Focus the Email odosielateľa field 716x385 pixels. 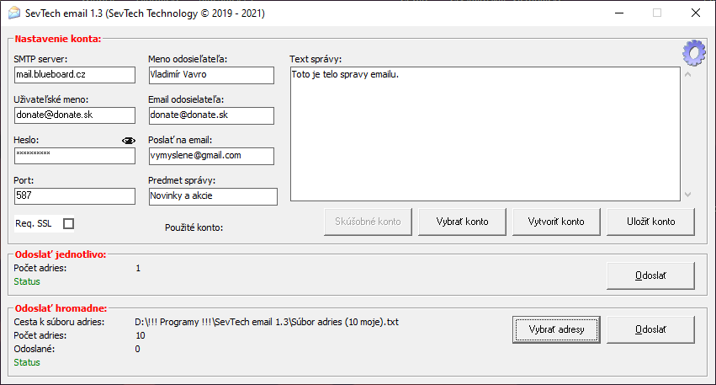point(210,115)
